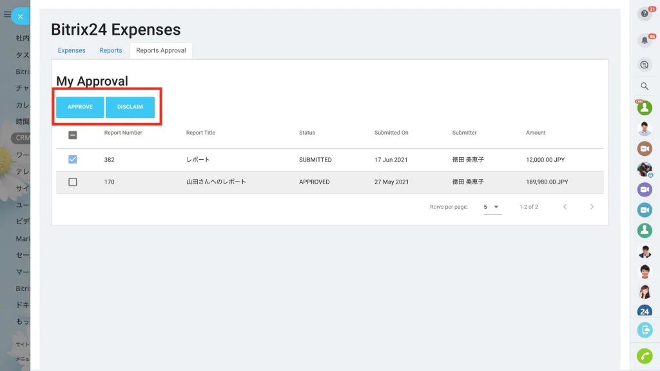Click the hamburger menu icon
Screen dimensions: 660x371
(6, 14)
